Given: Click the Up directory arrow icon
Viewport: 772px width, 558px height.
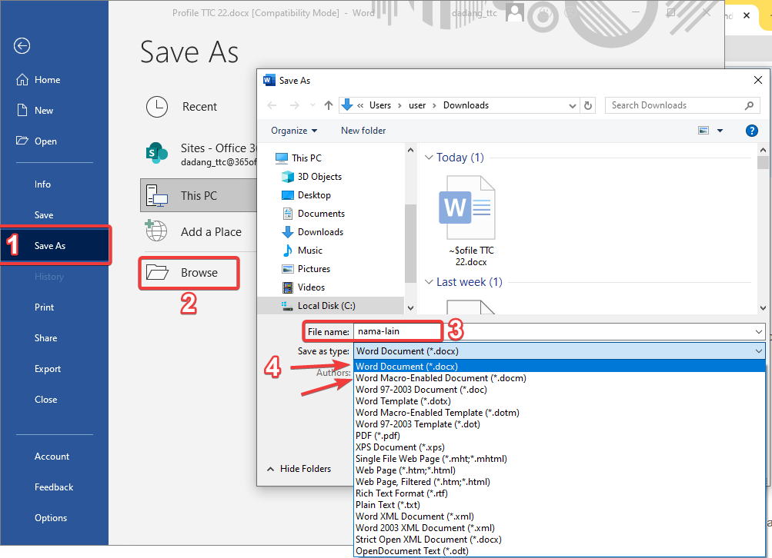Looking at the screenshot, I should [329, 105].
